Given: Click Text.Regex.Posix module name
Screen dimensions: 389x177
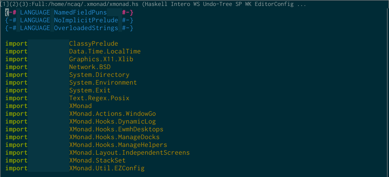Looking at the screenshot, I should pos(99,98).
